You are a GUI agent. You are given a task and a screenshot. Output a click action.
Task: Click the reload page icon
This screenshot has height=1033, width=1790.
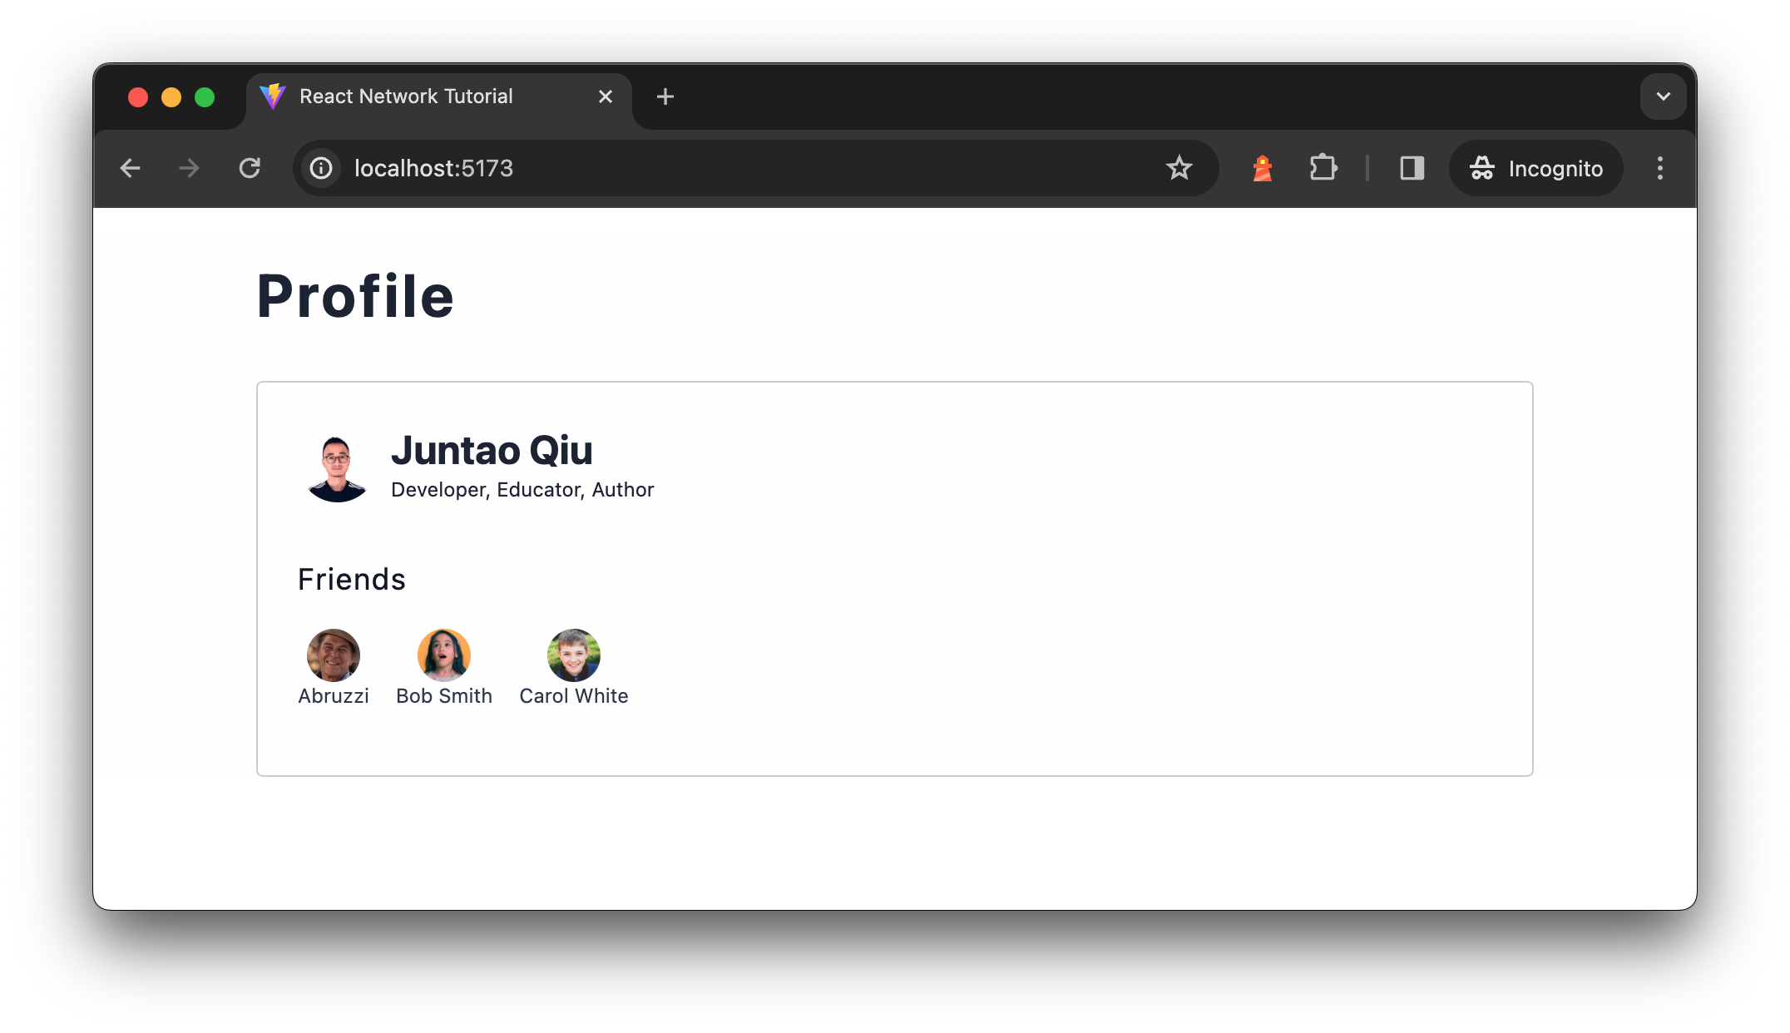[x=251, y=169]
